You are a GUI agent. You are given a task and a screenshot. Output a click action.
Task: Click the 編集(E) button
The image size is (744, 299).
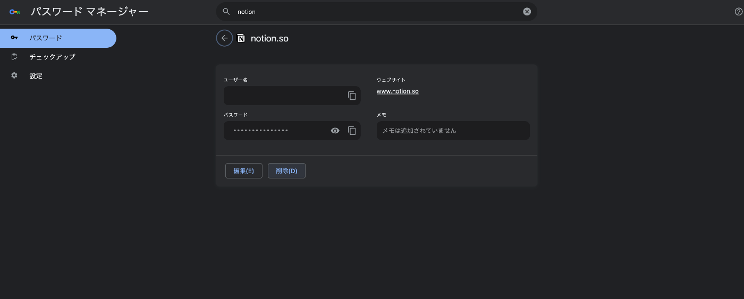pos(244,171)
